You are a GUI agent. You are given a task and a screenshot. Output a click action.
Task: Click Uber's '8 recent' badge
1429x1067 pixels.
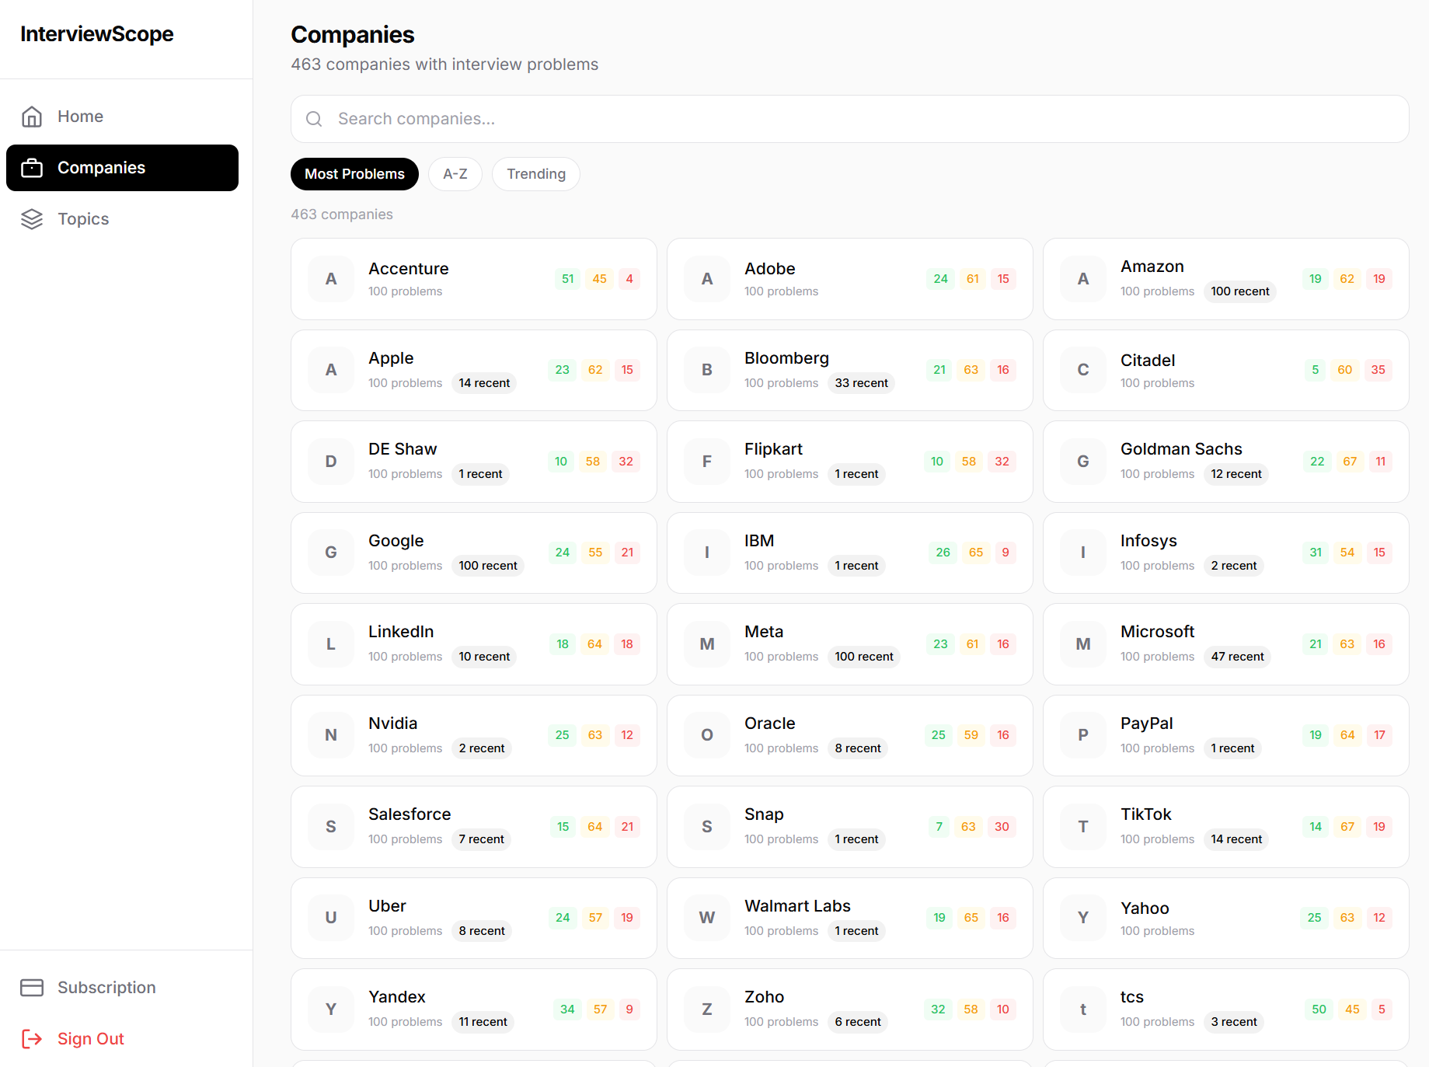[481, 931]
